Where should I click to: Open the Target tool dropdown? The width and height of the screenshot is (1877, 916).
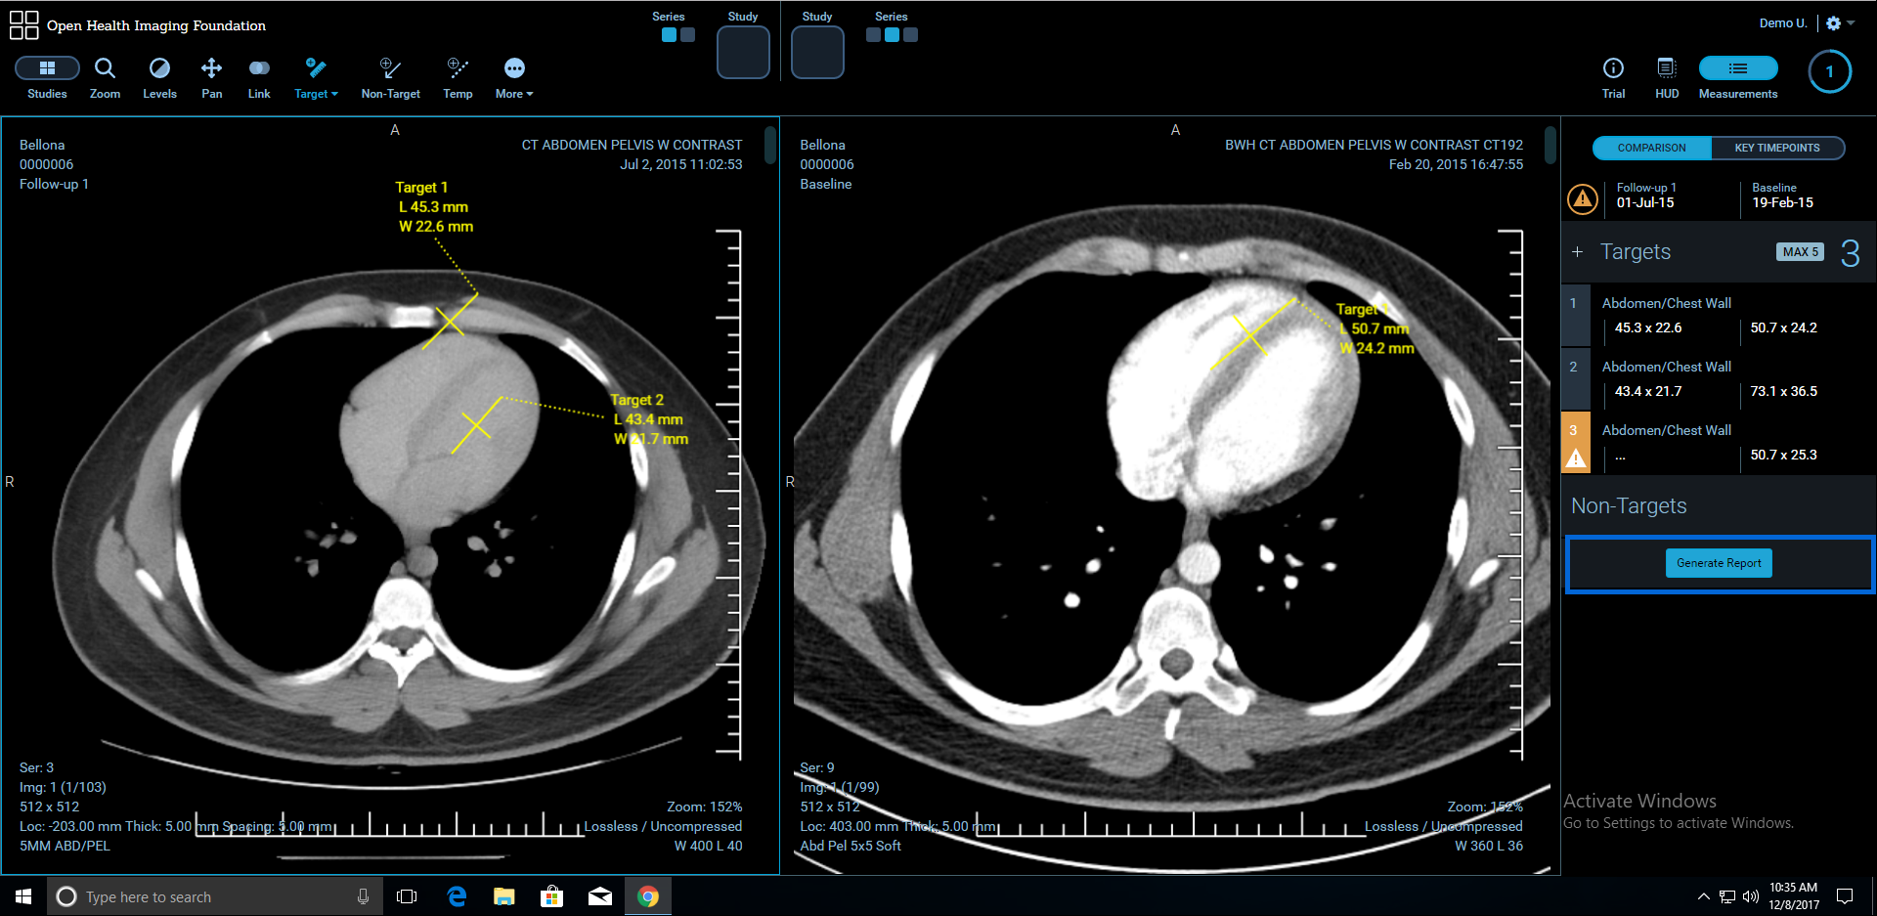tap(316, 77)
